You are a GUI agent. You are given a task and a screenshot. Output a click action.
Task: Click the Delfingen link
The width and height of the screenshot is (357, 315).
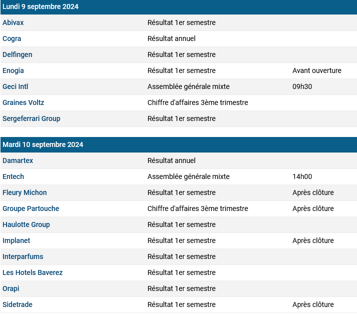pyautogui.click(x=17, y=54)
